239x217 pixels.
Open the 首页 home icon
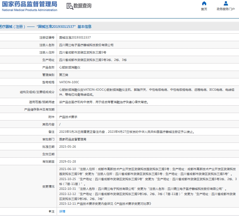tap(204, 3)
